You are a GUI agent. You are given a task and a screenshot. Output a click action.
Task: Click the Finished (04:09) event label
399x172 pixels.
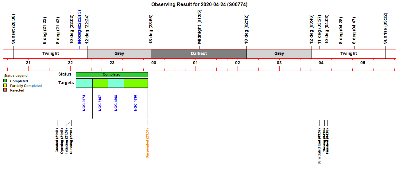[x=327, y=141]
